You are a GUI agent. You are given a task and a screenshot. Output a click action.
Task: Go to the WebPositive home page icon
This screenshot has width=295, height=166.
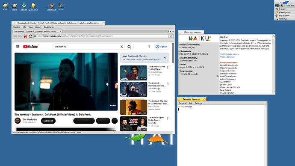click(x=30, y=36)
